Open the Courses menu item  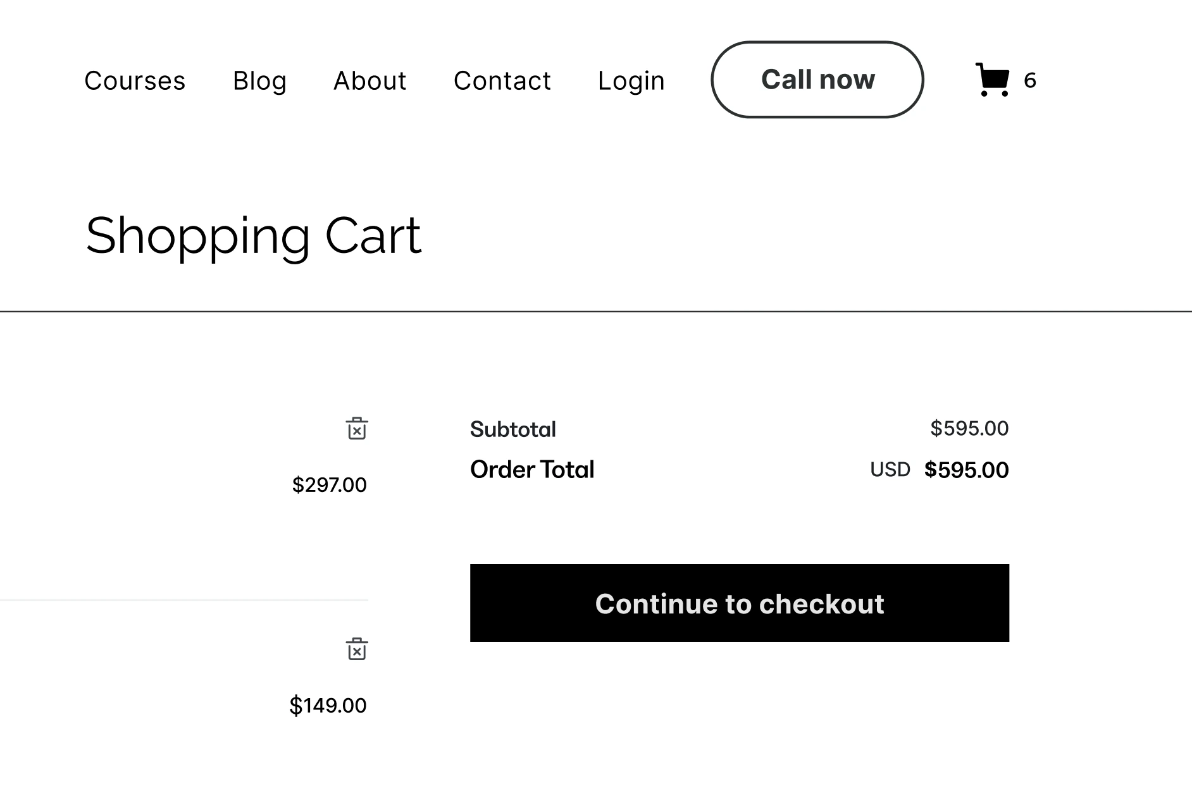(x=135, y=81)
